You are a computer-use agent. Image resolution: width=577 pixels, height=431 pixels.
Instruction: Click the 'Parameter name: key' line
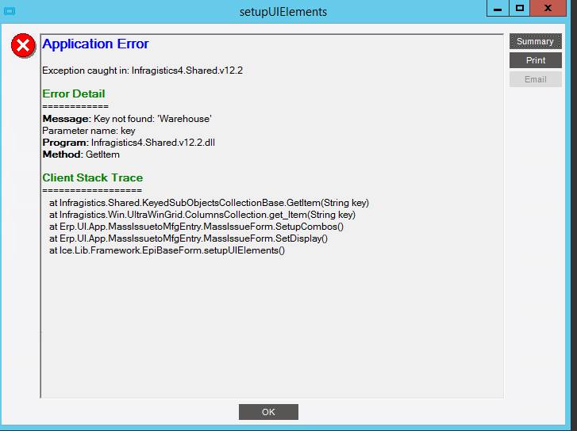(x=89, y=131)
